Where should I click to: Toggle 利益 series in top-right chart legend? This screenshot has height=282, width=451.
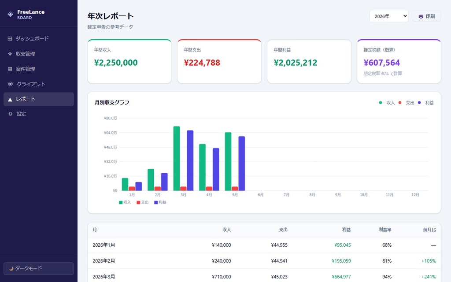(426, 103)
